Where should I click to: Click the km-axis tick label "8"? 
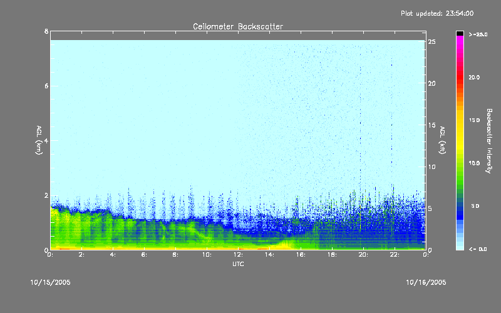click(x=46, y=31)
